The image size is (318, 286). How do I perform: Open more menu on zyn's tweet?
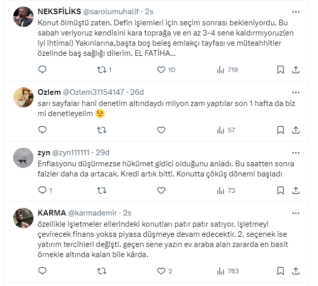coord(295,153)
